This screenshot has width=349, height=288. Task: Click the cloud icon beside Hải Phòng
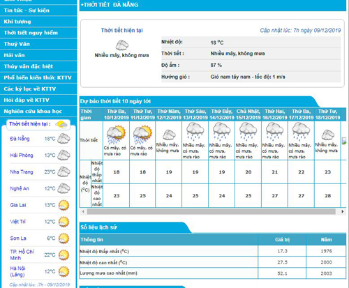(x=64, y=155)
